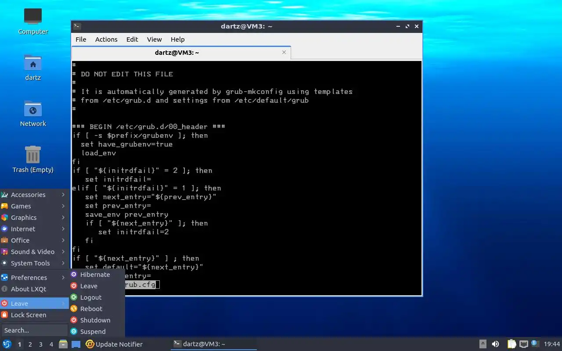Choose Hibernate in Leave submenu
Screen dimensions: 562x351
[x=97, y=275]
